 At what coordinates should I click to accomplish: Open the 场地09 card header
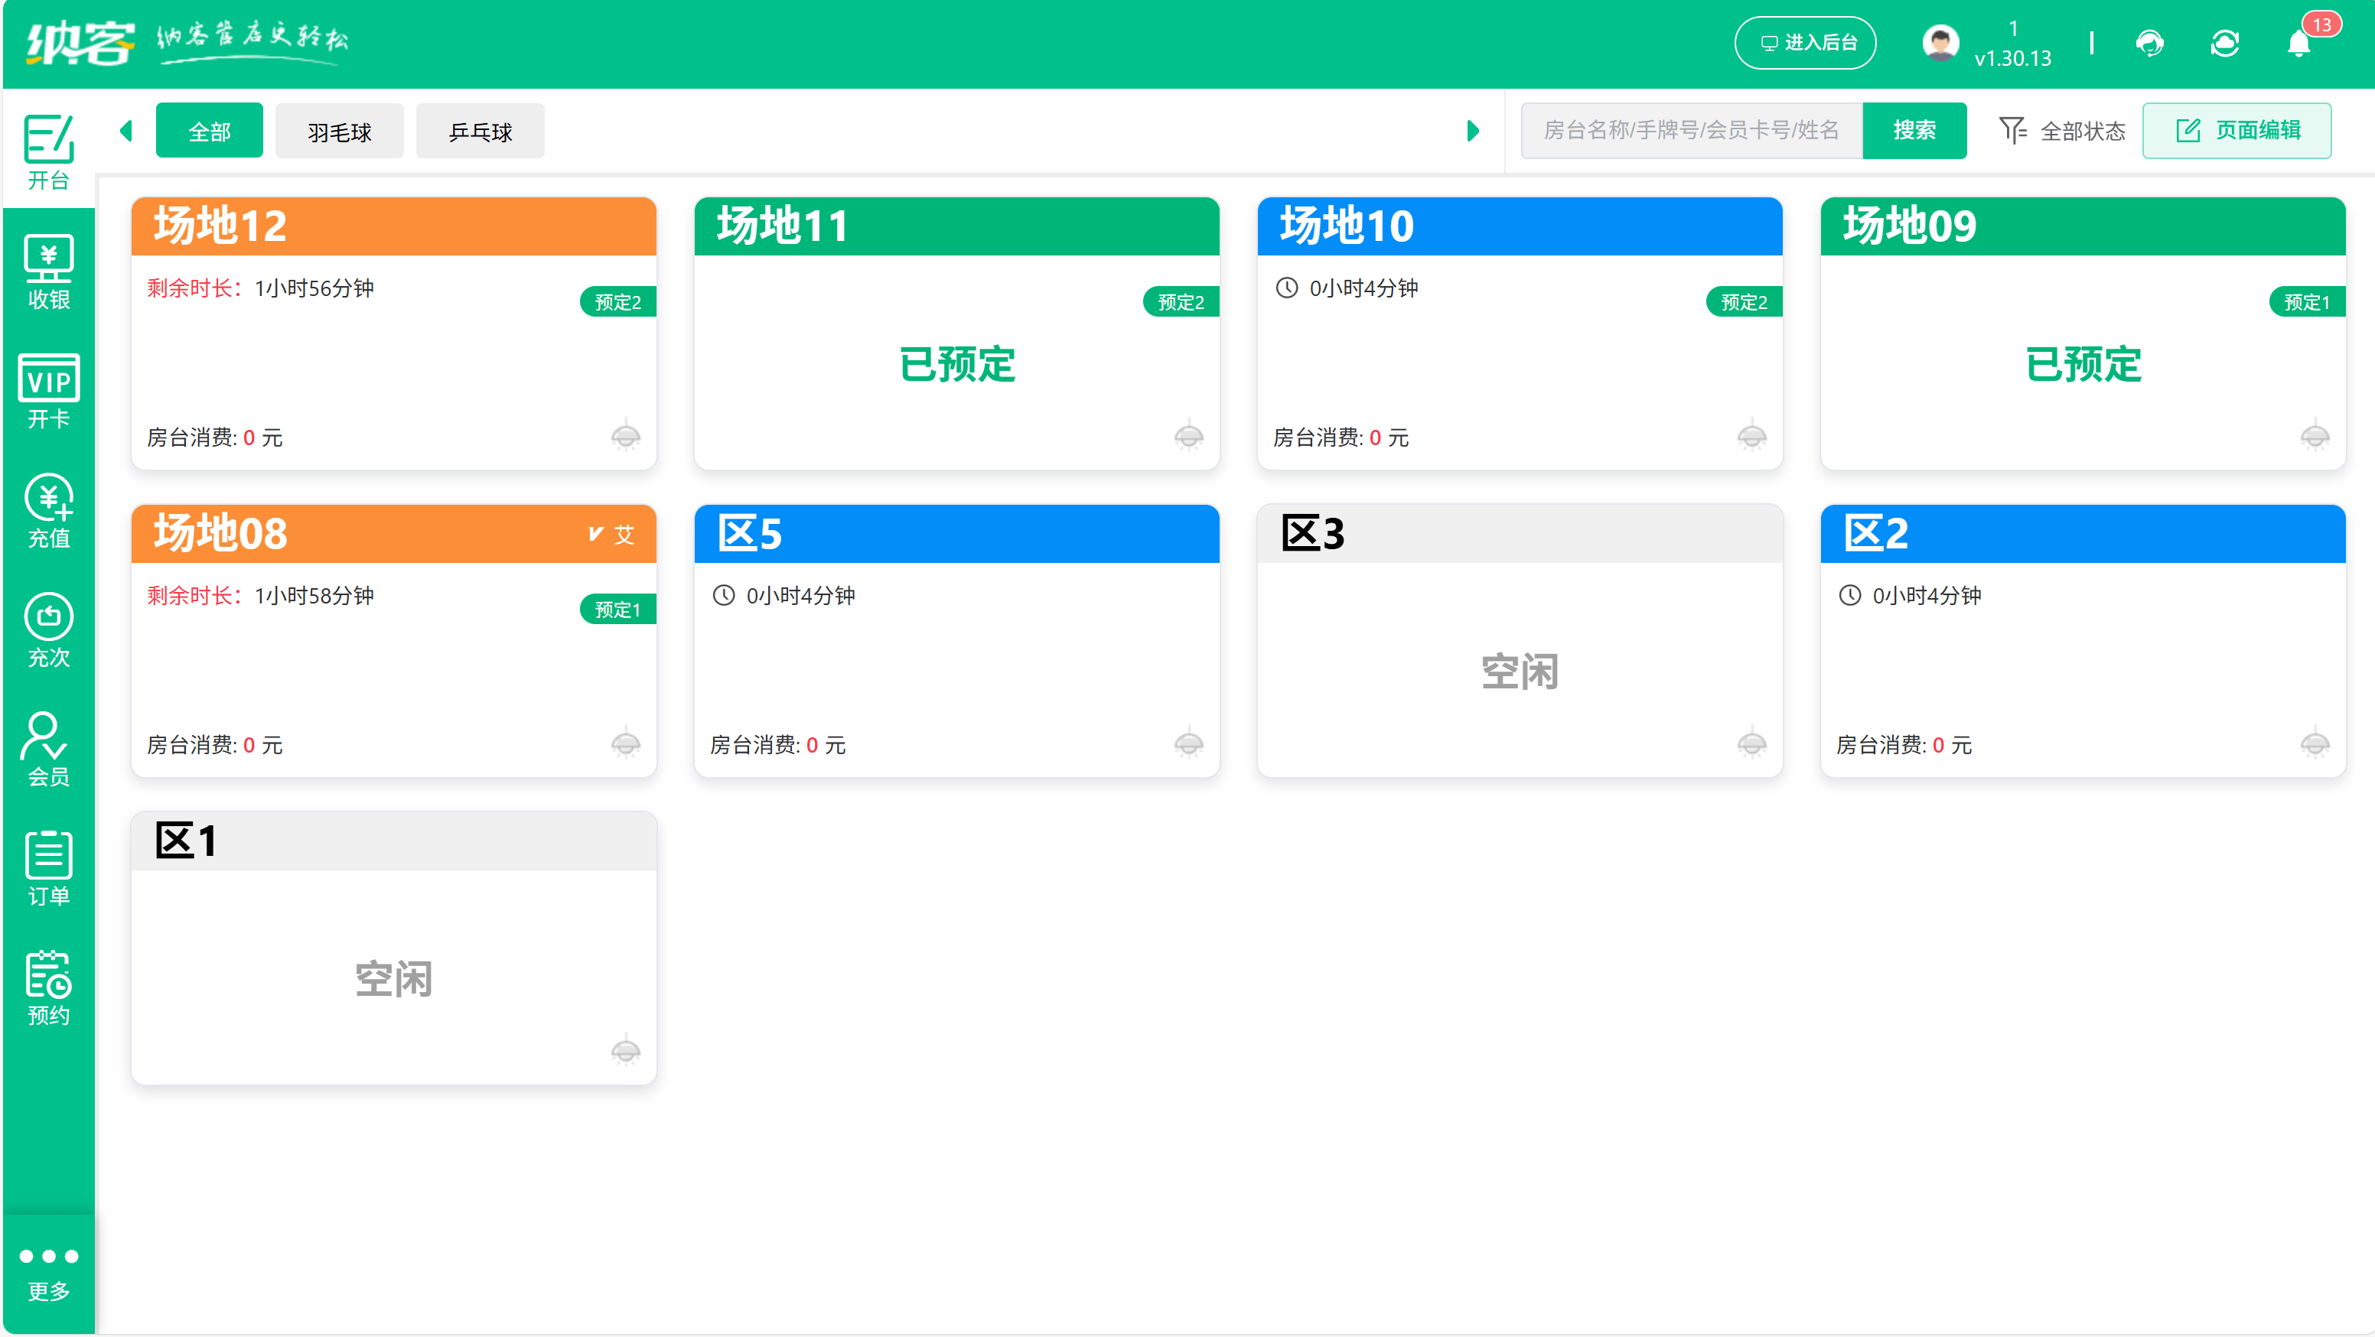coord(2083,226)
